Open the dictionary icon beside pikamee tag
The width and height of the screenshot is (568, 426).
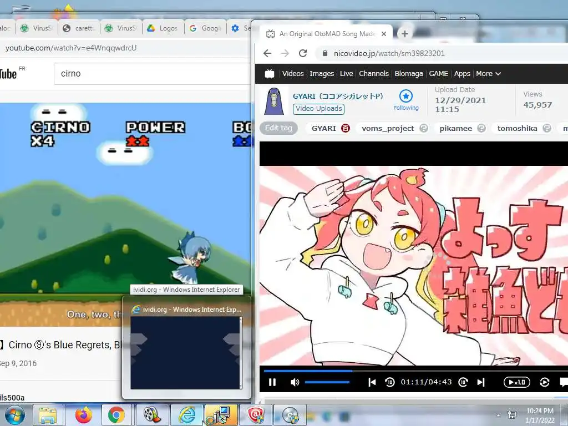[481, 128]
